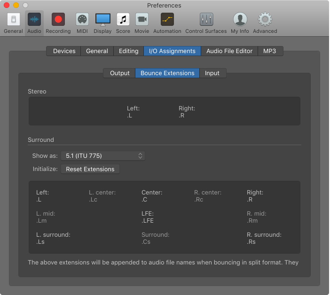Minimize the Preferences window

click(x=16, y=5)
